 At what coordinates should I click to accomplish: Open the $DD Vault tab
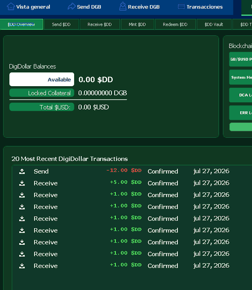[x=214, y=24]
